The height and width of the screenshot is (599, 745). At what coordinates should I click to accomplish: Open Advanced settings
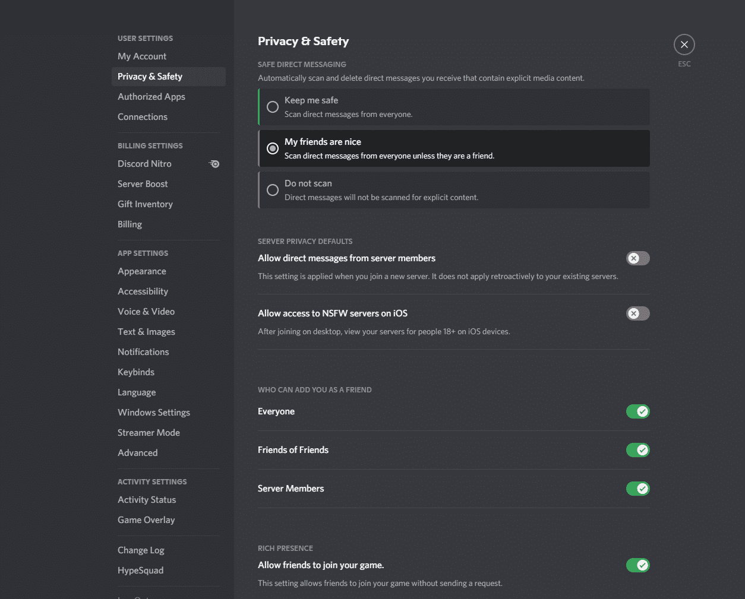169,453
